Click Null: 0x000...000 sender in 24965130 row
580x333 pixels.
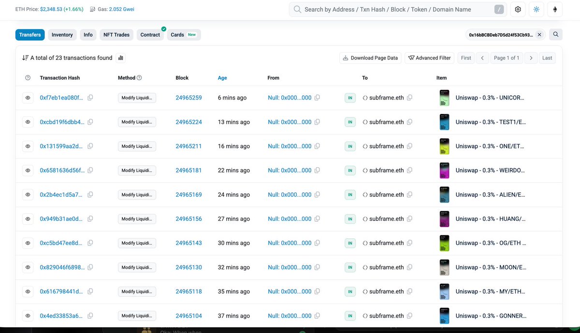pos(290,267)
